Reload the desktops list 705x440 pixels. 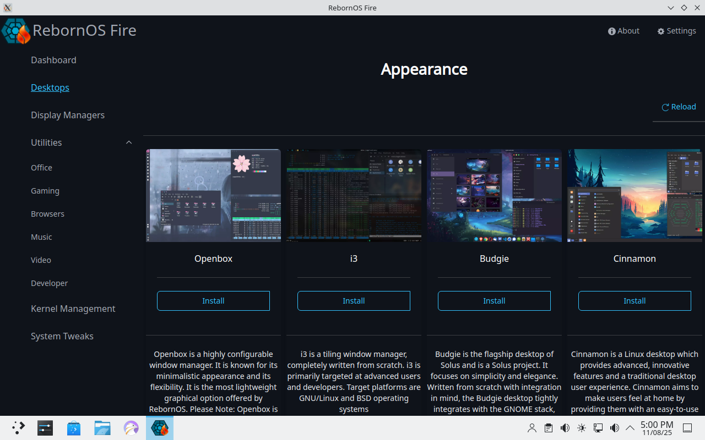click(679, 107)
